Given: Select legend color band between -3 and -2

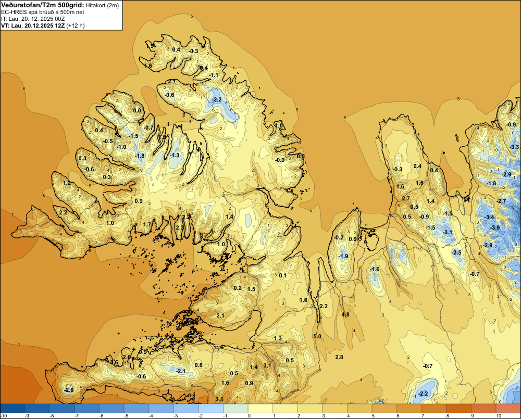Looking at the screenshot, I should point(186,409).
